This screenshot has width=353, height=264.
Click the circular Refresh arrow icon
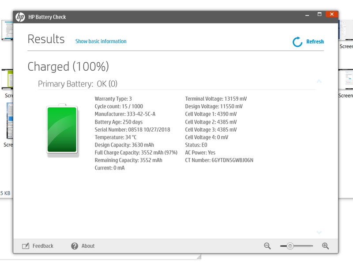pyautogui.click(x=297, y=41)
